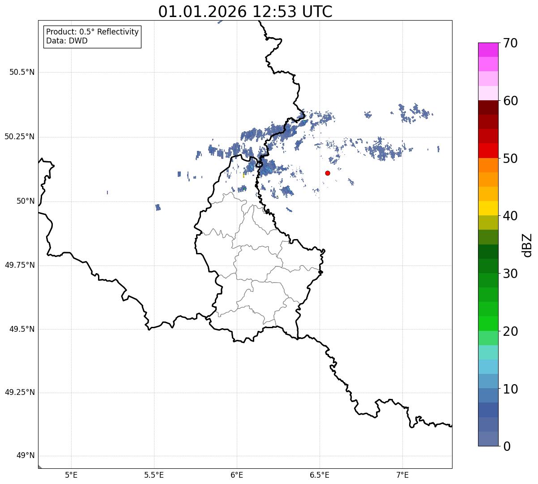Click the 6°E longitude label
Screen dimensions: 538x484
[x=237, y=475]
